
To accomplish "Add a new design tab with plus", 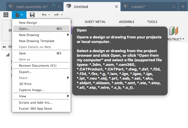I will point(183,6).
